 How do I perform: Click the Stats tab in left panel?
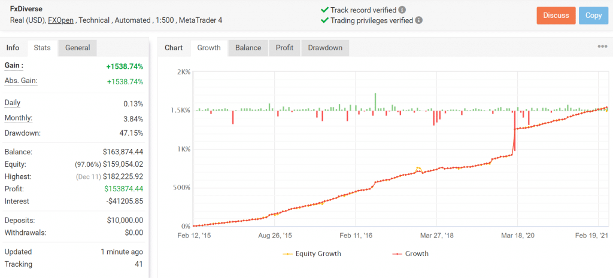[42, 48]
